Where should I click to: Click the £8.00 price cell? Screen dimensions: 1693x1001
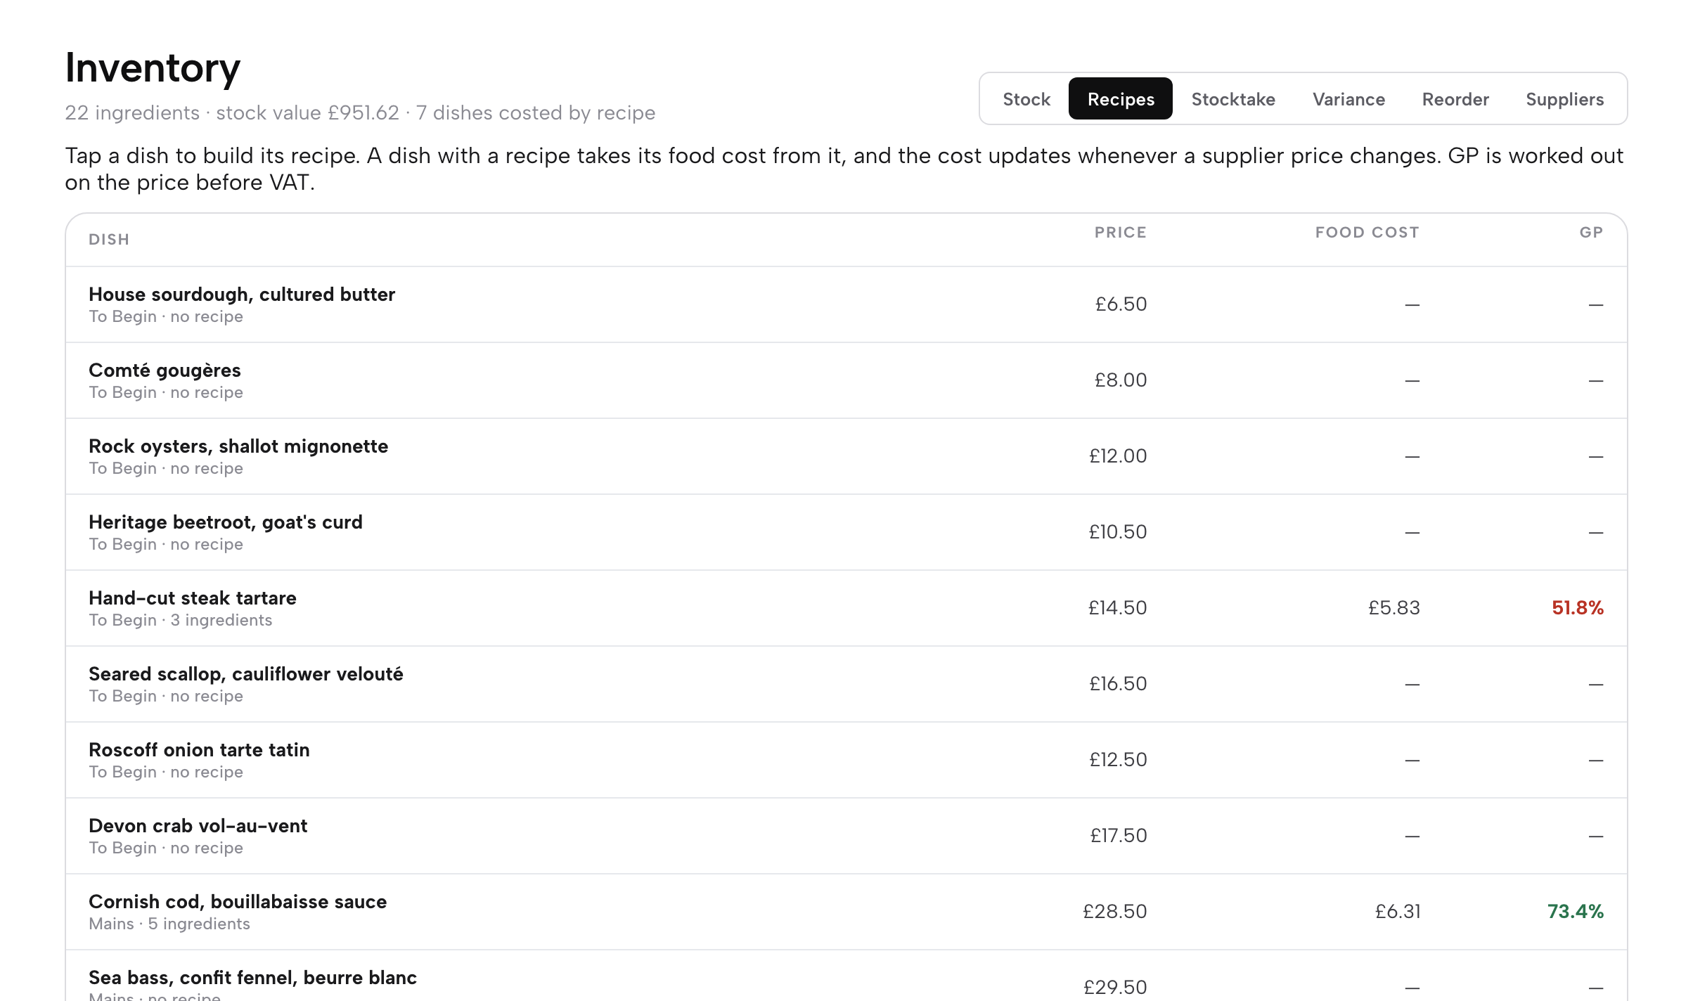coord(1120,380)
